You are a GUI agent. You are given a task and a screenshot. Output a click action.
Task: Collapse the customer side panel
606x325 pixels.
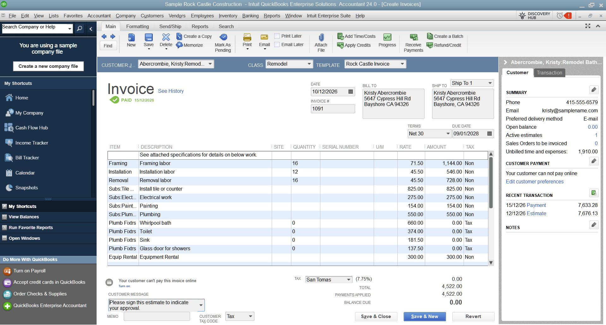point(505,62)
